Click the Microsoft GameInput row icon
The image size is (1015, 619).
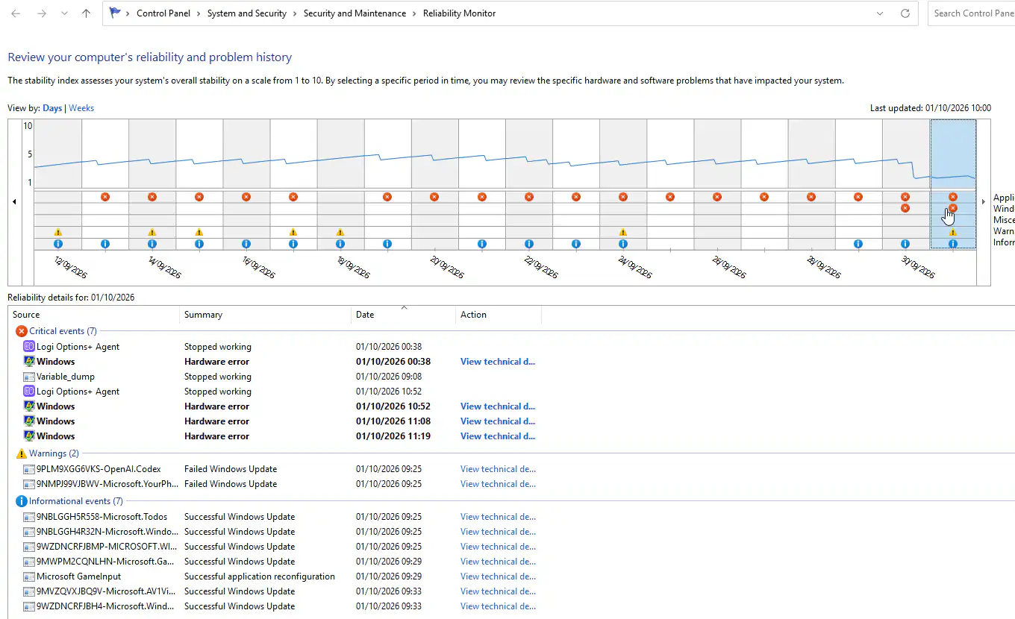coord(29,576)
